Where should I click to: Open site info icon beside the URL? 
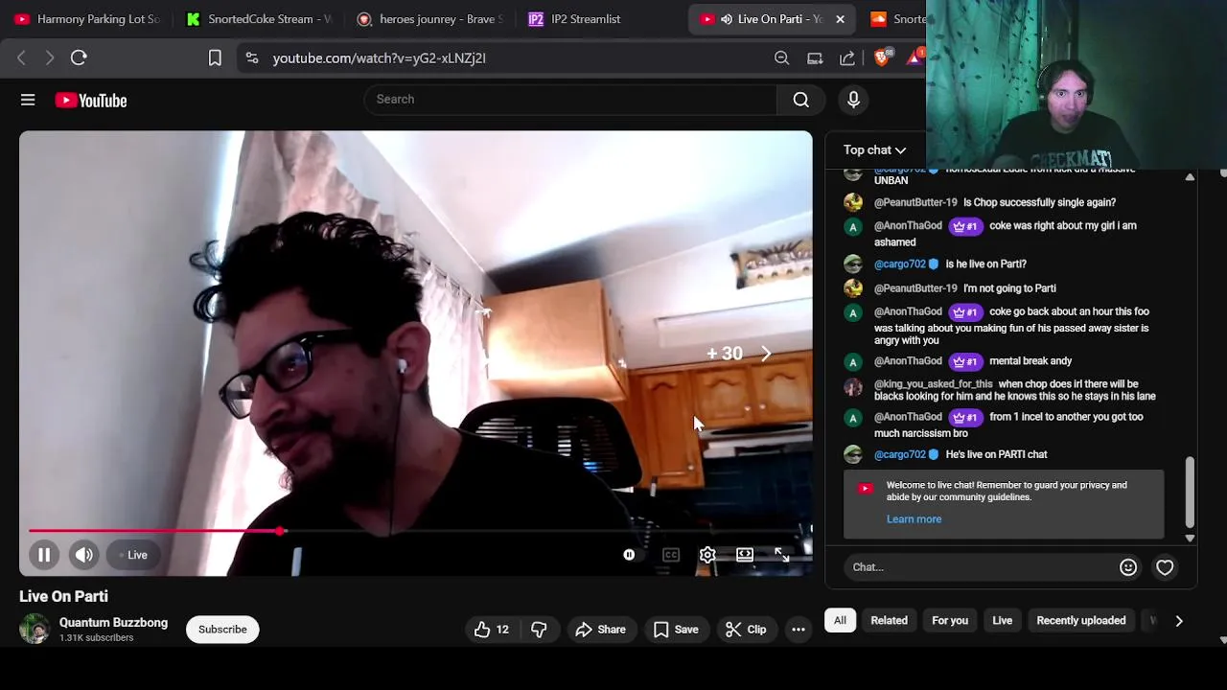tap(252, 58)
